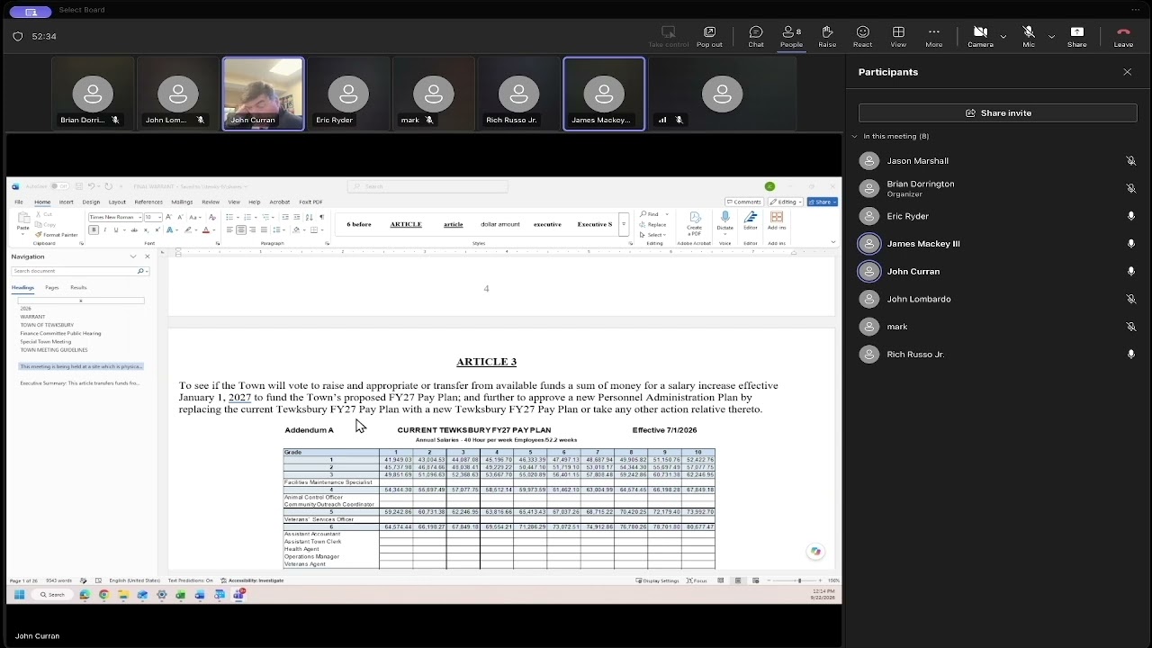Open the View layout options
1152x648 pixels.
point(898,36)
